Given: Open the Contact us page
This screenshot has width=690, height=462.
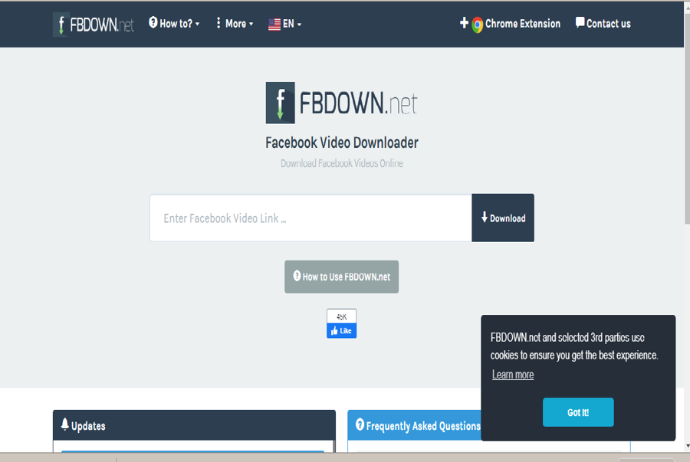Looking at the screenshot, I should [x=603, y=23].
